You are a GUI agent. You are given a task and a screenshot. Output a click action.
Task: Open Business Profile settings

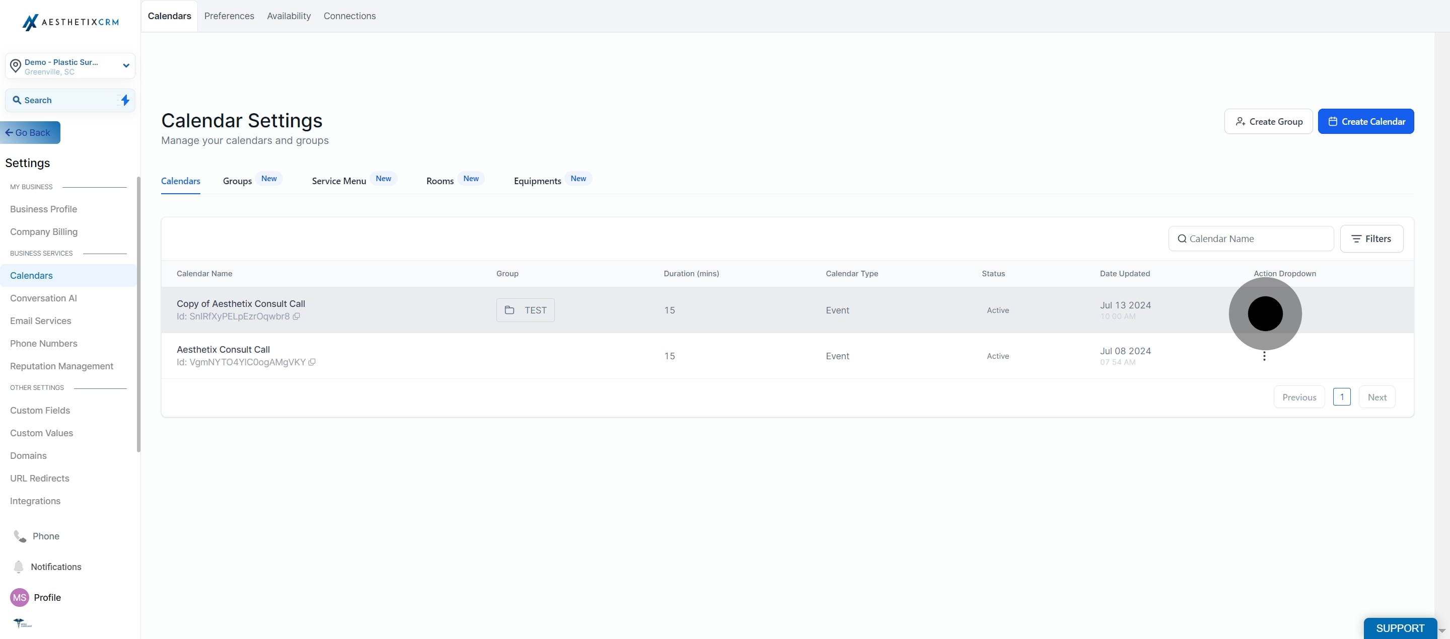point(43,209)
